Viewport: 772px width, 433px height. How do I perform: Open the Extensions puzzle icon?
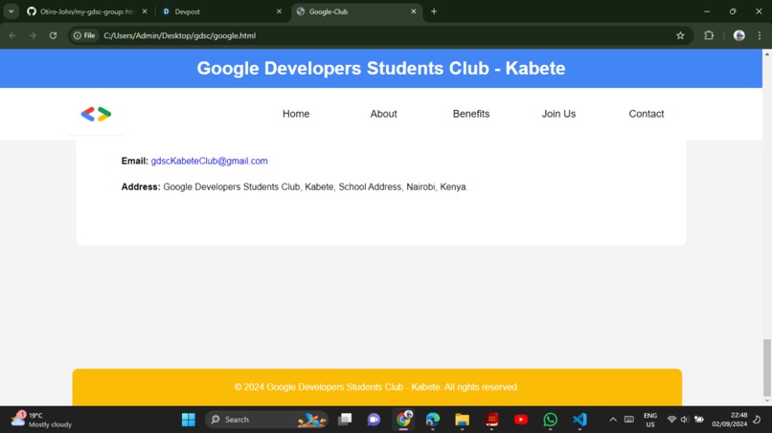coord(709,35)
